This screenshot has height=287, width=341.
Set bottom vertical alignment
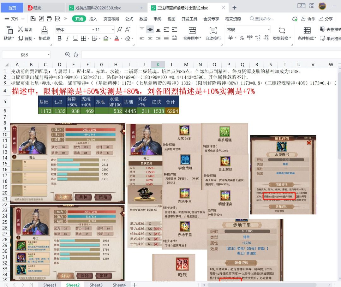click(x=158, y=30)
